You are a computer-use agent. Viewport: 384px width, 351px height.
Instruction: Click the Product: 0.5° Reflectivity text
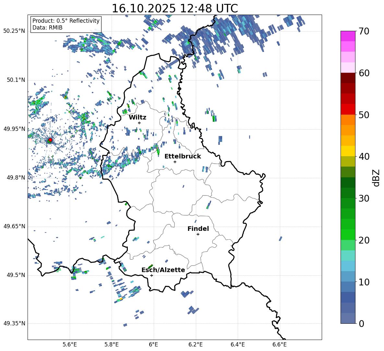coord(66,20)
